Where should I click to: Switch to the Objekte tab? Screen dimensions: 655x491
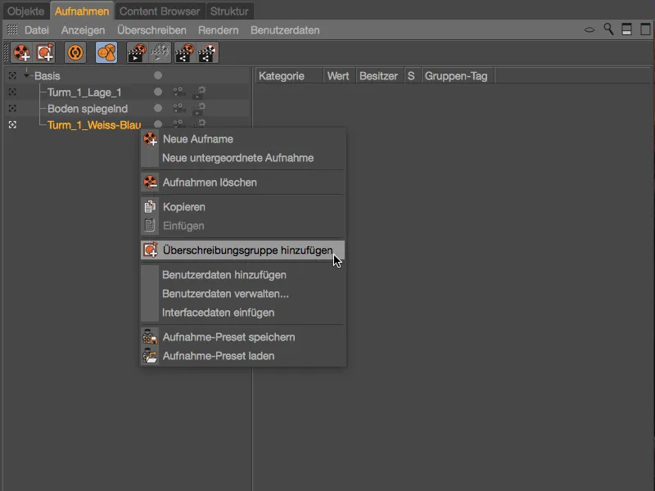pyautogui.click(x=26, y=11)
